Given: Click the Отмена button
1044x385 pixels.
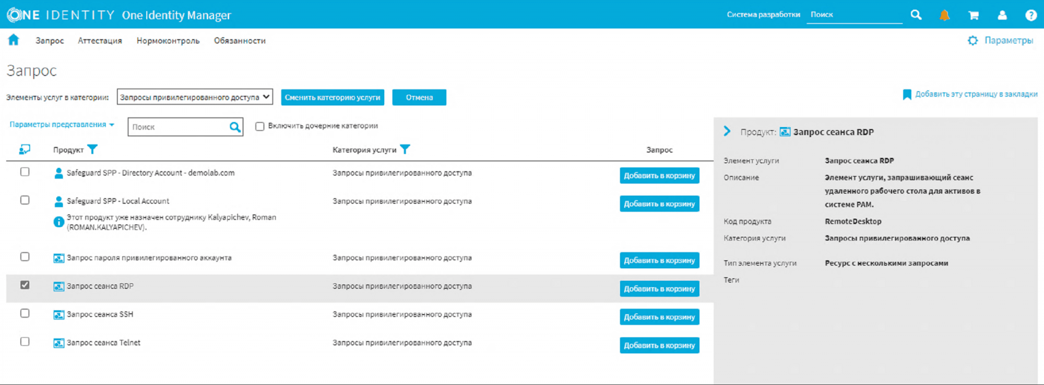Looking at the screenshot, I should click(419, 97).
